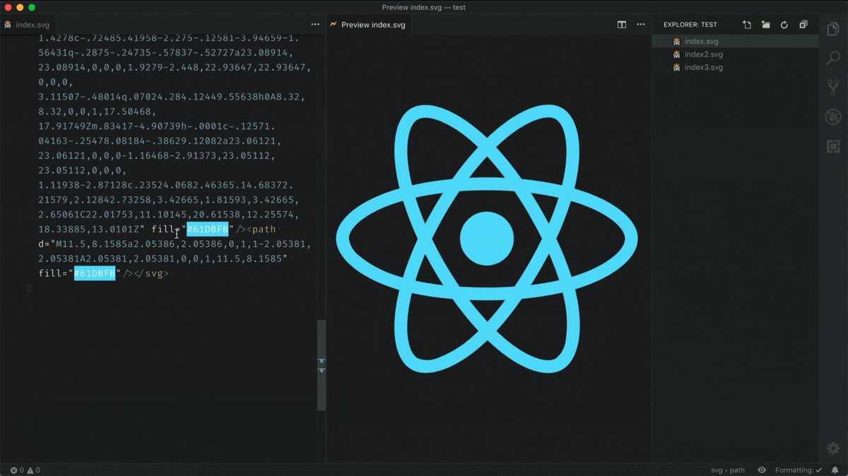Open index2.svg in the Explorer
848x476 pixels.
tap(735, 54)
